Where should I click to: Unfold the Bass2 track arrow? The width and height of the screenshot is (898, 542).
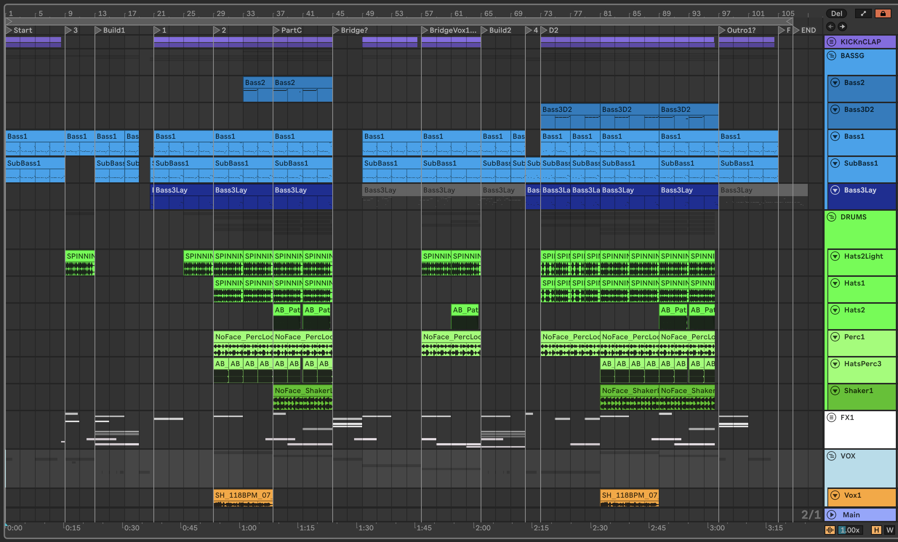point(835,83)
